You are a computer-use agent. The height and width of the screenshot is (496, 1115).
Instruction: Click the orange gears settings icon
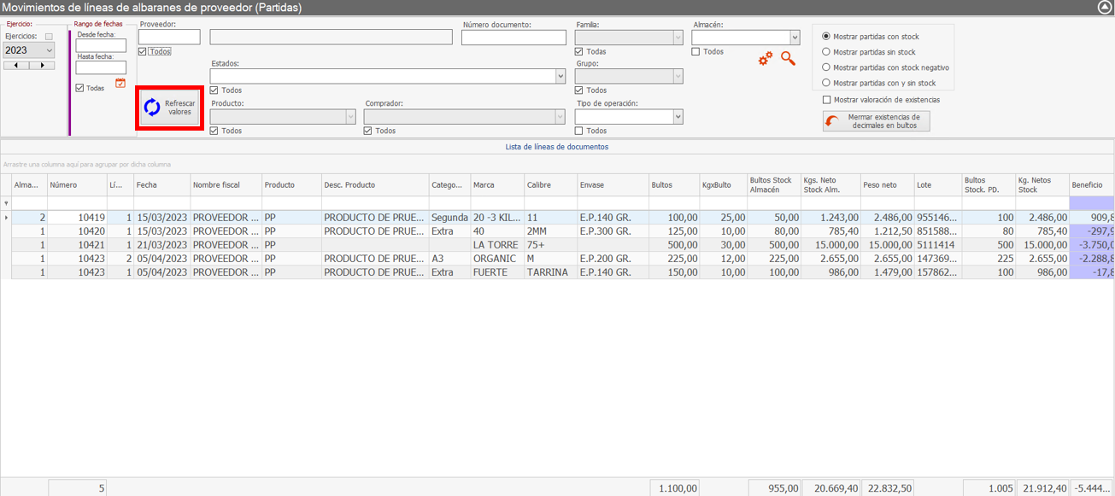tap(765, 58)
